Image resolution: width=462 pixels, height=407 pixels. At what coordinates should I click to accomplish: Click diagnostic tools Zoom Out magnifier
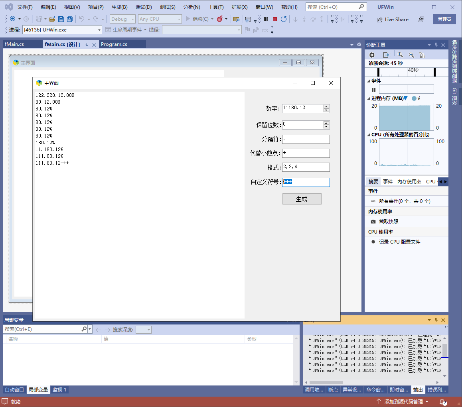pyautogui.click(x=411, y=55)
